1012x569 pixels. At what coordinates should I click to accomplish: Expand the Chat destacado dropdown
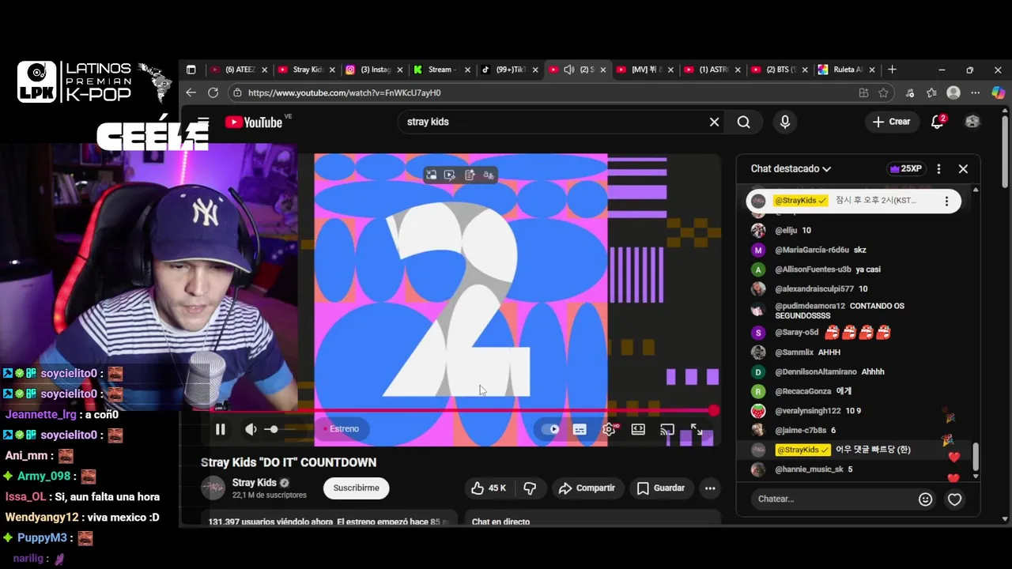tap(791, 169)
